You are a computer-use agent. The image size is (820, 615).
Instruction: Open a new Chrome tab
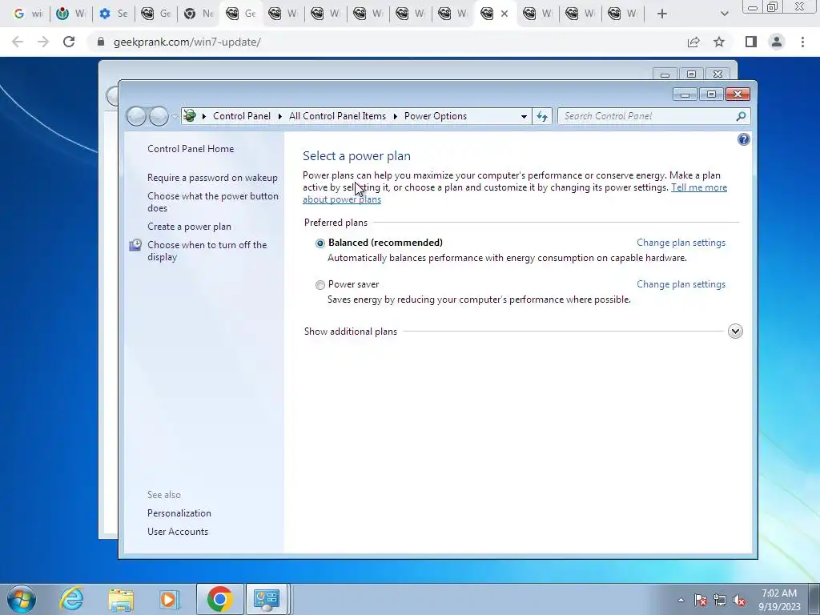661,14
